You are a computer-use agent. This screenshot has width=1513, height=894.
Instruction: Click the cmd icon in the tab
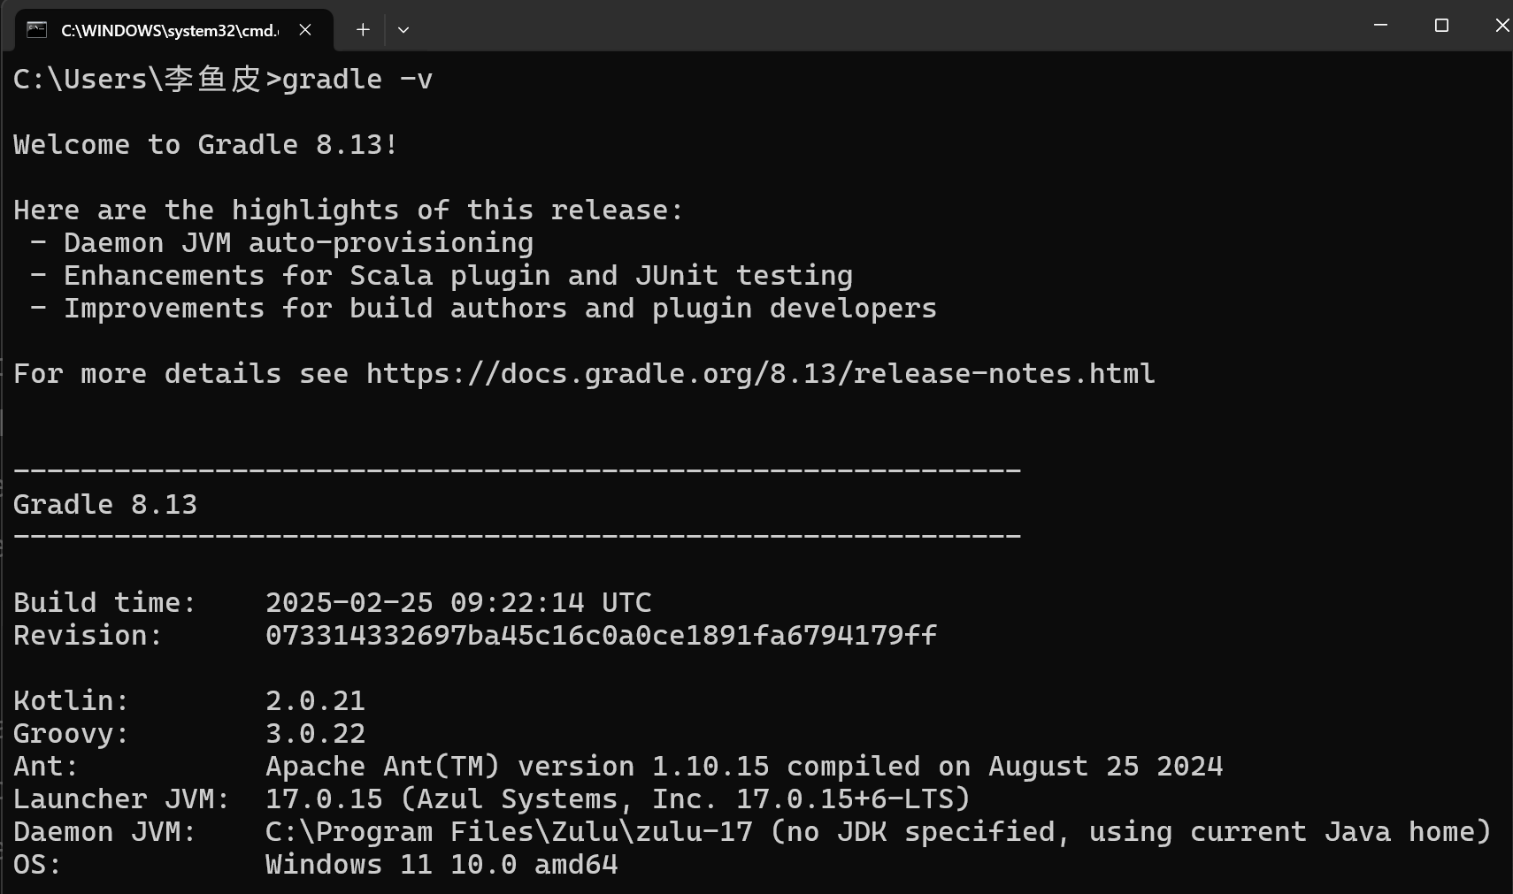[x=36, y=30]
